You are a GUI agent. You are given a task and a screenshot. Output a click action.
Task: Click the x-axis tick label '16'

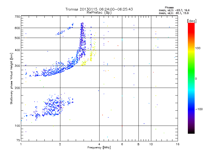click(177, 144)
